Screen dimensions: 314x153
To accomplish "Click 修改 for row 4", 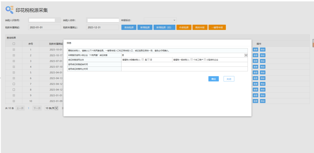I will pos(263,66).
